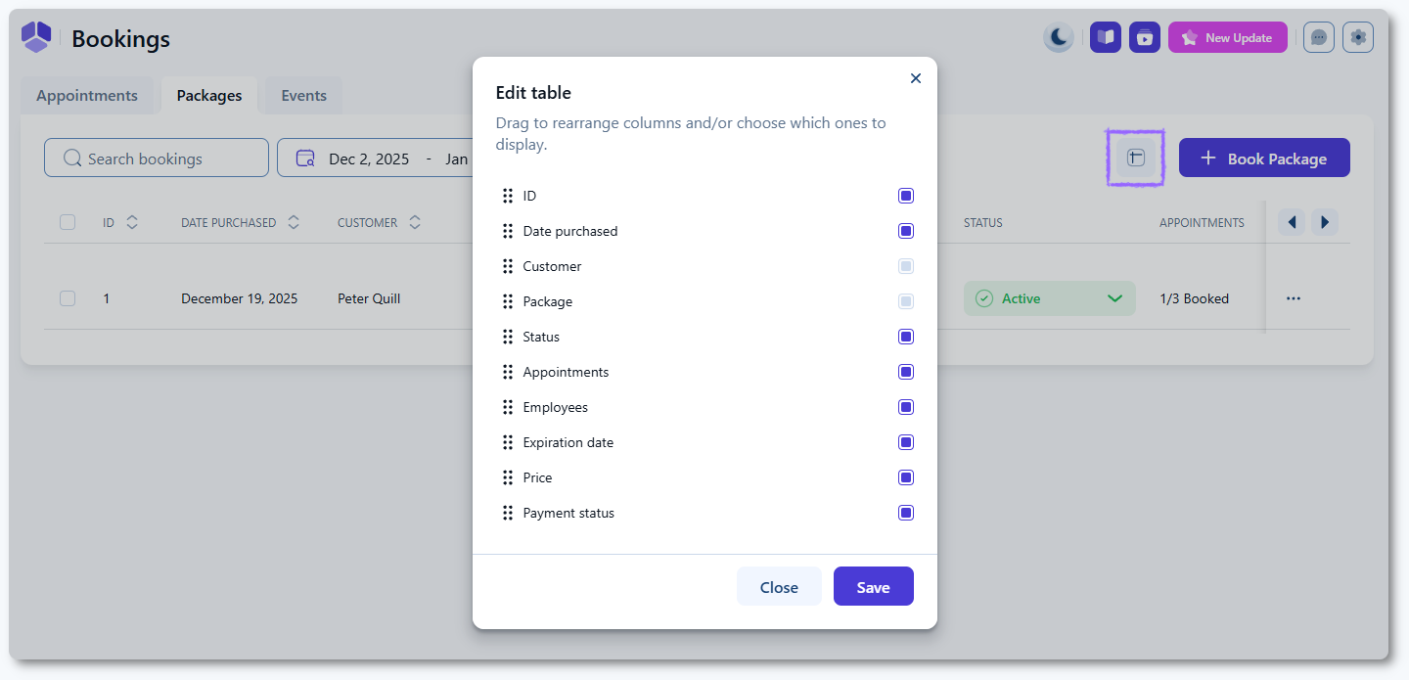Open the video tutorials icon
1409x680 pixels.
[1145, 37]
